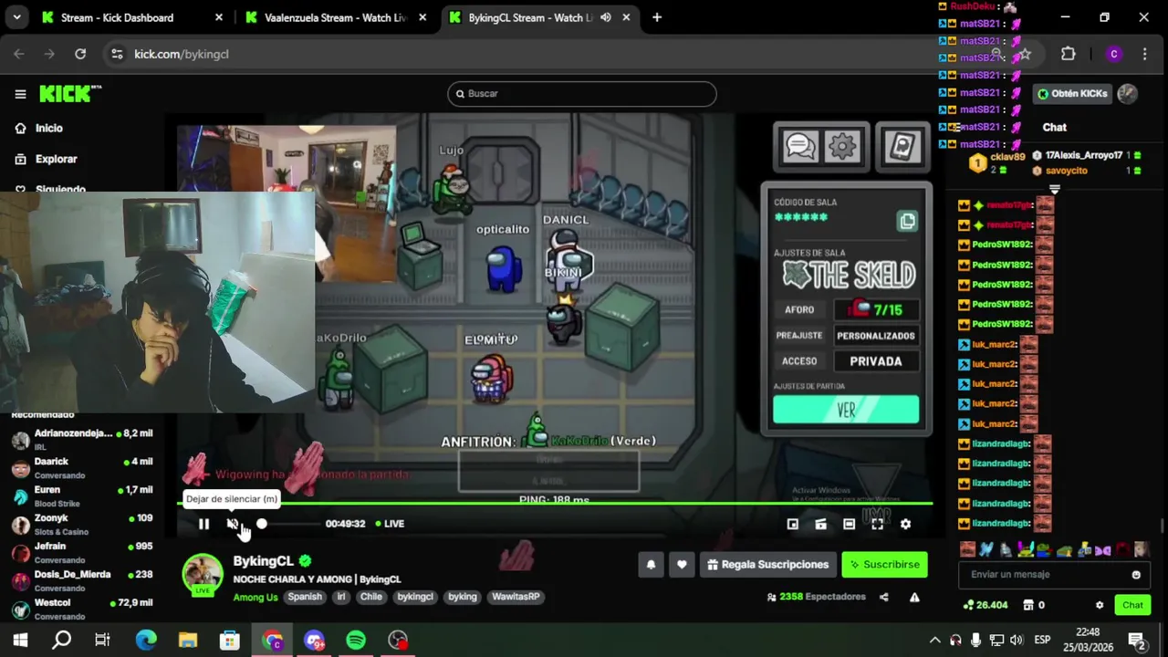Click Obtén KICKs button

pos(1073,94)
